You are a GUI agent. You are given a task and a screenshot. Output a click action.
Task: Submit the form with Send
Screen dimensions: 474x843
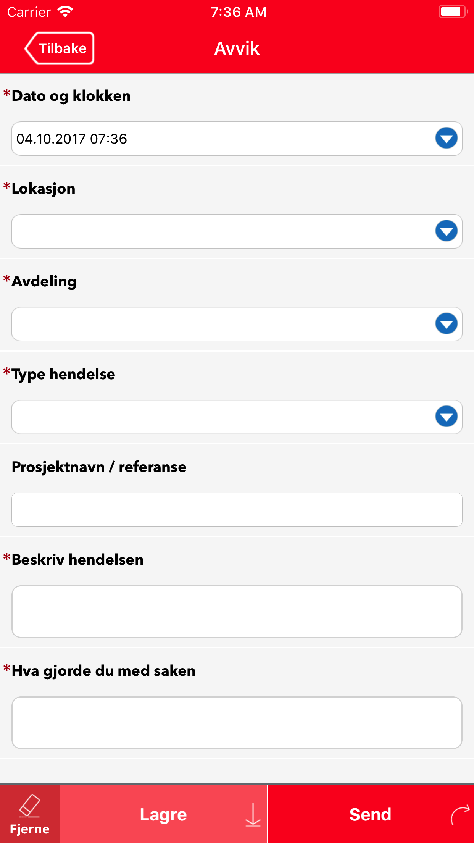click(x=371, y=814)
